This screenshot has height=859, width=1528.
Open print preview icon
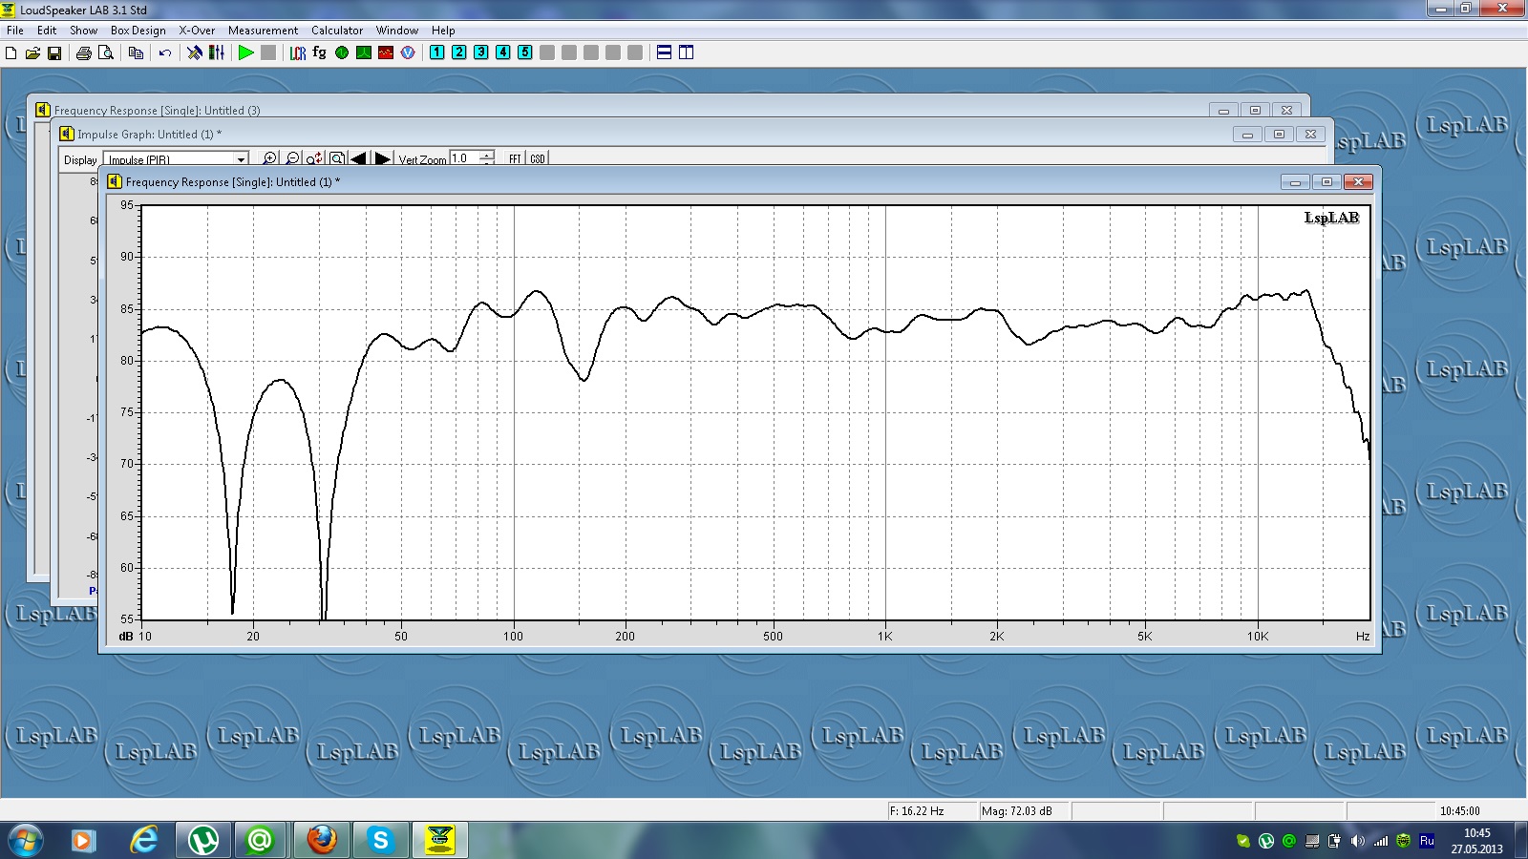click(106, 52)
